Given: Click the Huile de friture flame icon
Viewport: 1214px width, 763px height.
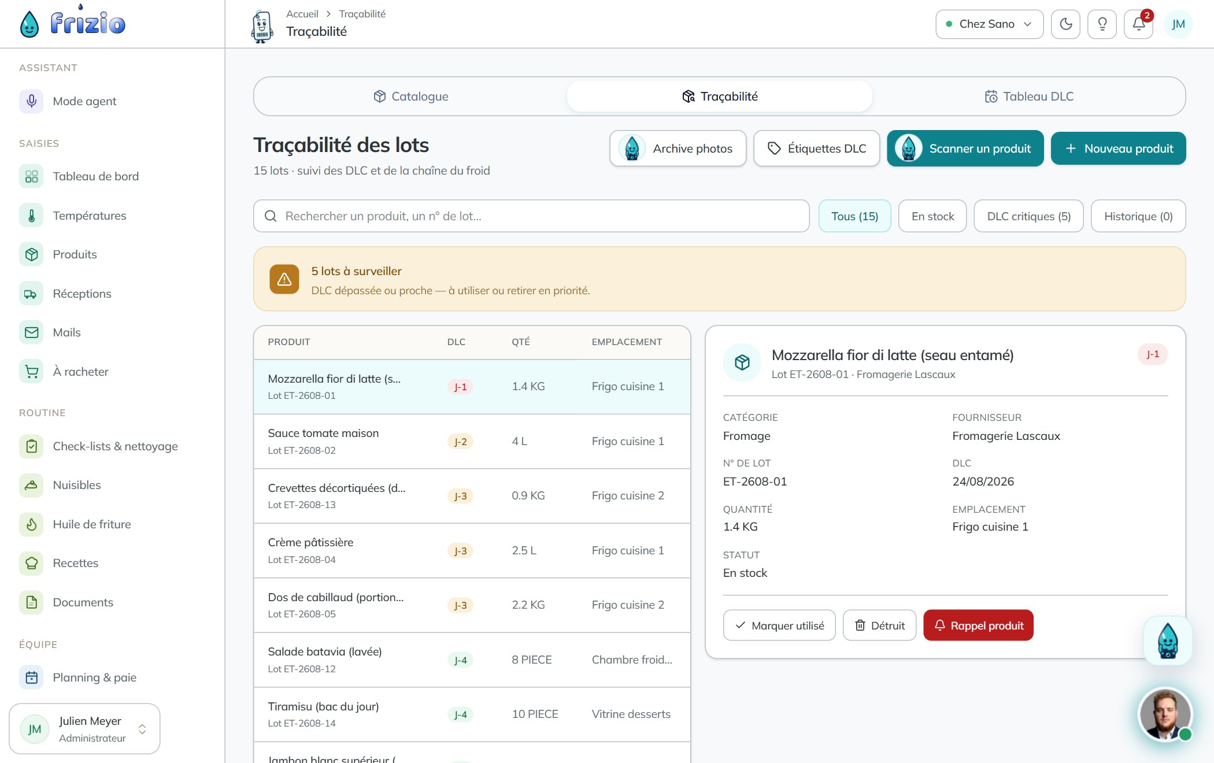Looking at the screenshot, I should point(31,524).
